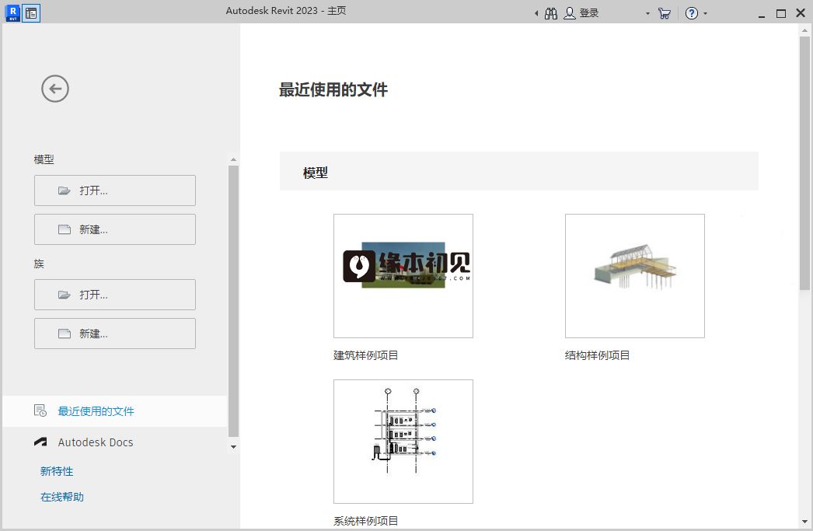Click the main page scrollbar down arrow
The image size is (813, 531).
pyautogui.click(x=804, y=522)
